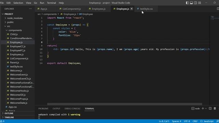This screenshot has height=123, width=219.
Task: Open EmployeeCC.js in explorer
Action: click(x=17, y=46)
